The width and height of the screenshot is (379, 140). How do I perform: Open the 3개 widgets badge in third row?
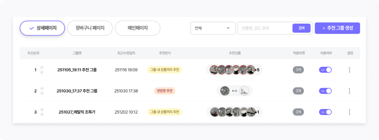tap(298, 112)
